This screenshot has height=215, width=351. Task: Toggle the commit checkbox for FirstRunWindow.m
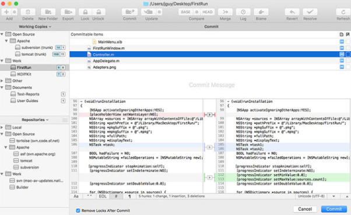click(348, 48)
